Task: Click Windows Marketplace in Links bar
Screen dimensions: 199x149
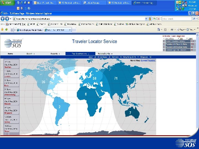Action: (x=135, y=24)
